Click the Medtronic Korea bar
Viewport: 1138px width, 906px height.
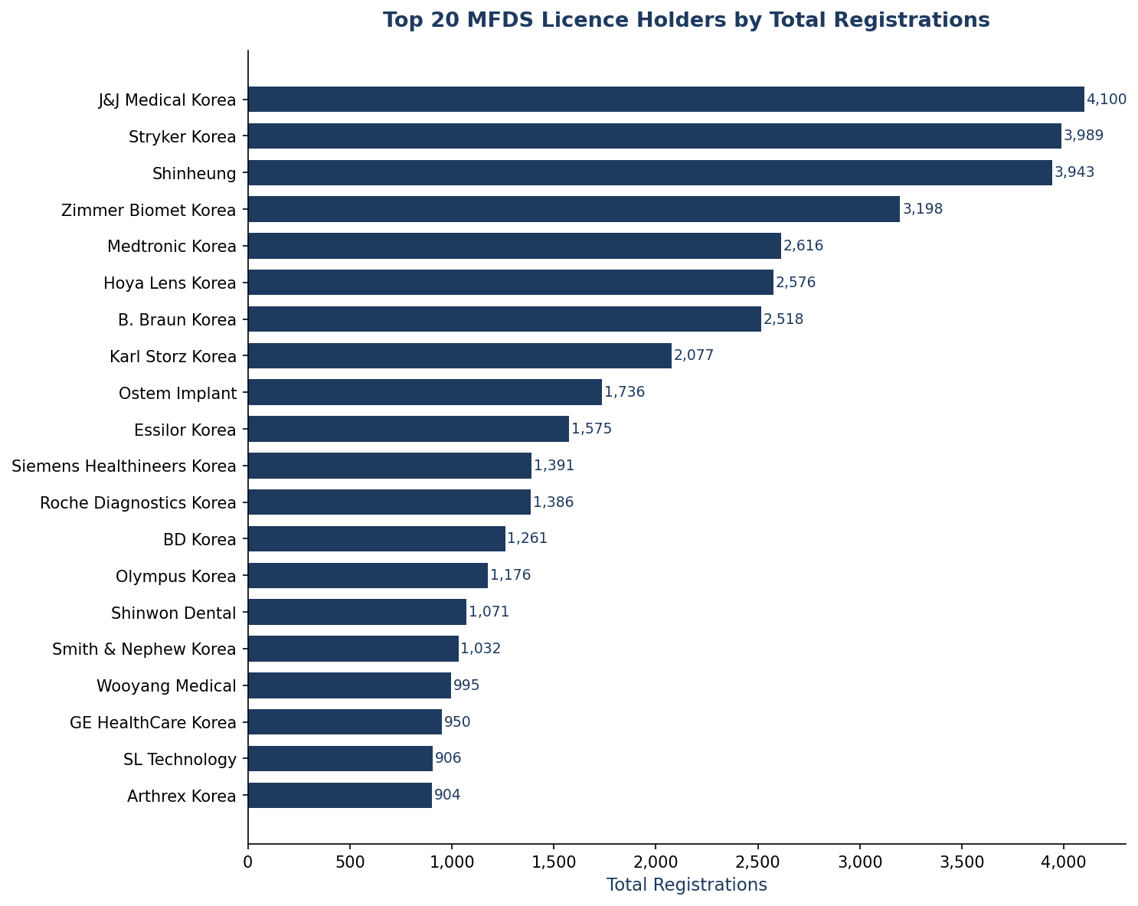click(515, 246)
